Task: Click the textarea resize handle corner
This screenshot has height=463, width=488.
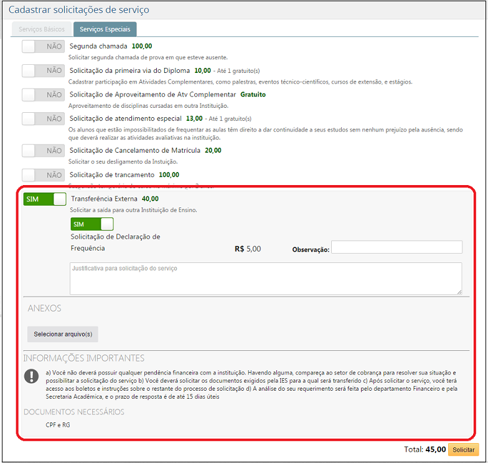Action: pyautogui.click(x=459, y=291)
